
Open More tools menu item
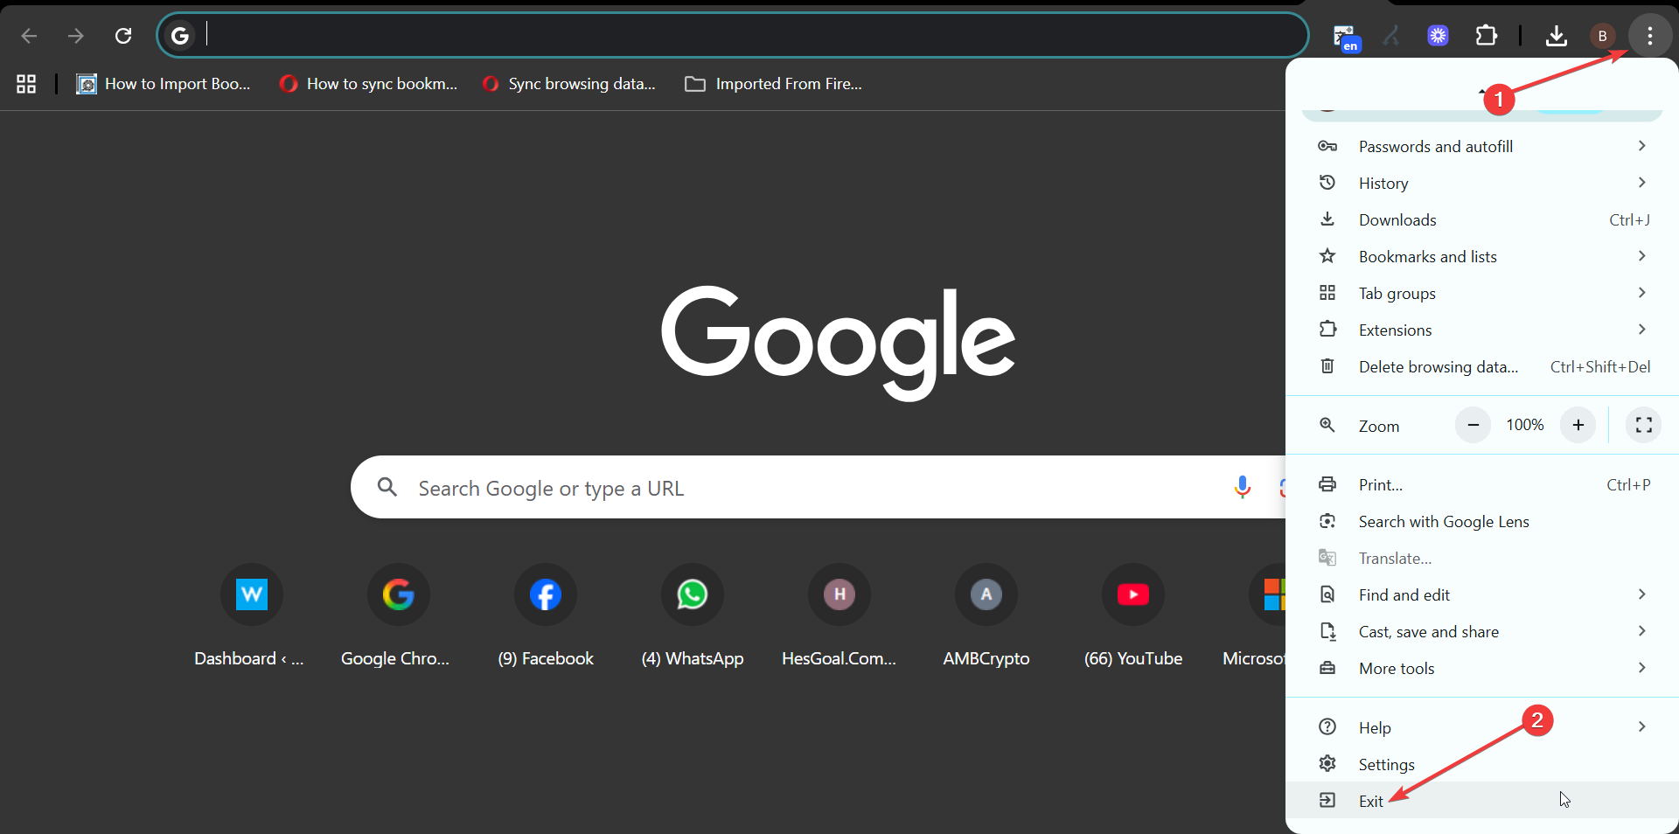(x=1482, y=669)
